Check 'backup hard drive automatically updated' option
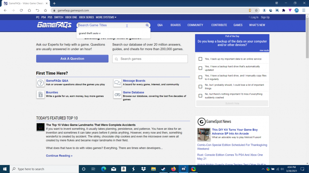 coord(200,68)
